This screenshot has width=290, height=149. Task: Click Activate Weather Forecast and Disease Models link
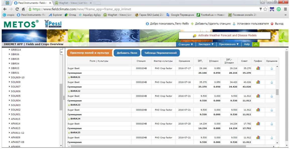[227, 36]
